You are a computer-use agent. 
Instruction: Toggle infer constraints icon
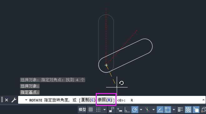coord(112,110)
